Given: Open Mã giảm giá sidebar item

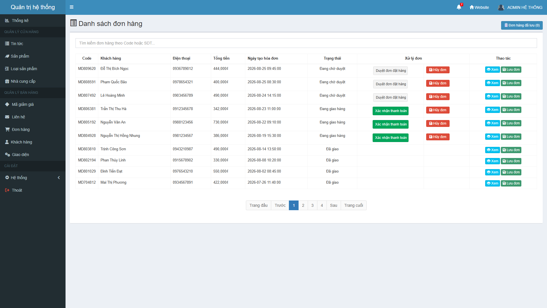Looking at the screenshot, I should 33,104.
